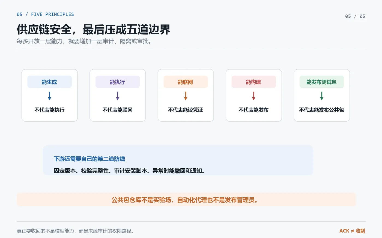Screen dimensions: 382x238
Task: Select the red "能构建" pill label
Action: point(254,82)
